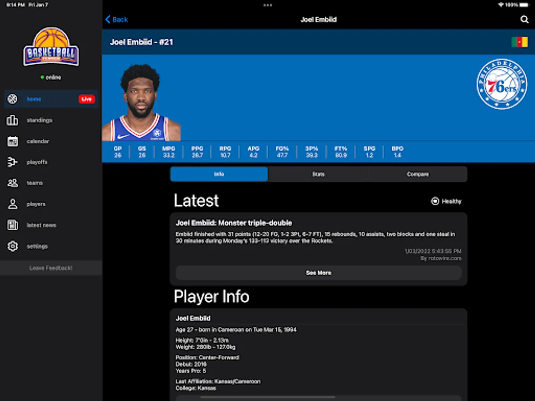Tap the search magnifier icon
The image size is (535, 401).
(x=524, y=20)
